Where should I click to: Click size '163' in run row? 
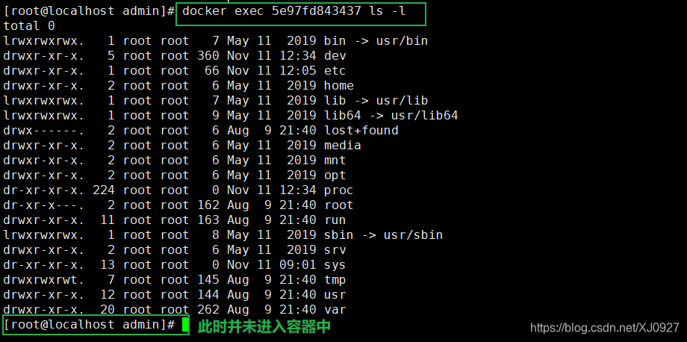coord(208,220)
